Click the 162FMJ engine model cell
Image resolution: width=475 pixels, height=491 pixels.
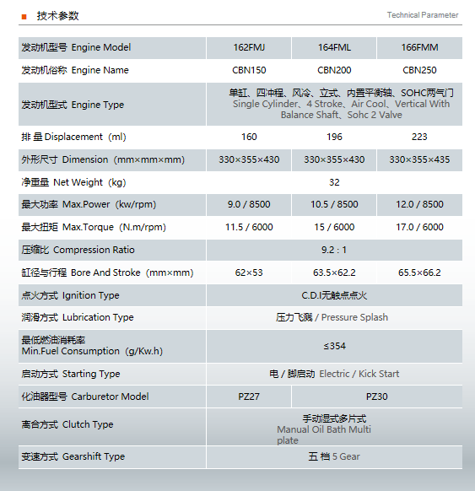point(249,48)
